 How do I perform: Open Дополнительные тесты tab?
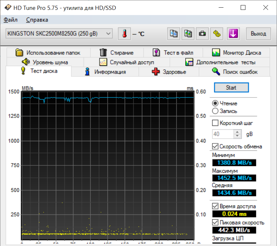click(x=220, y=62)
